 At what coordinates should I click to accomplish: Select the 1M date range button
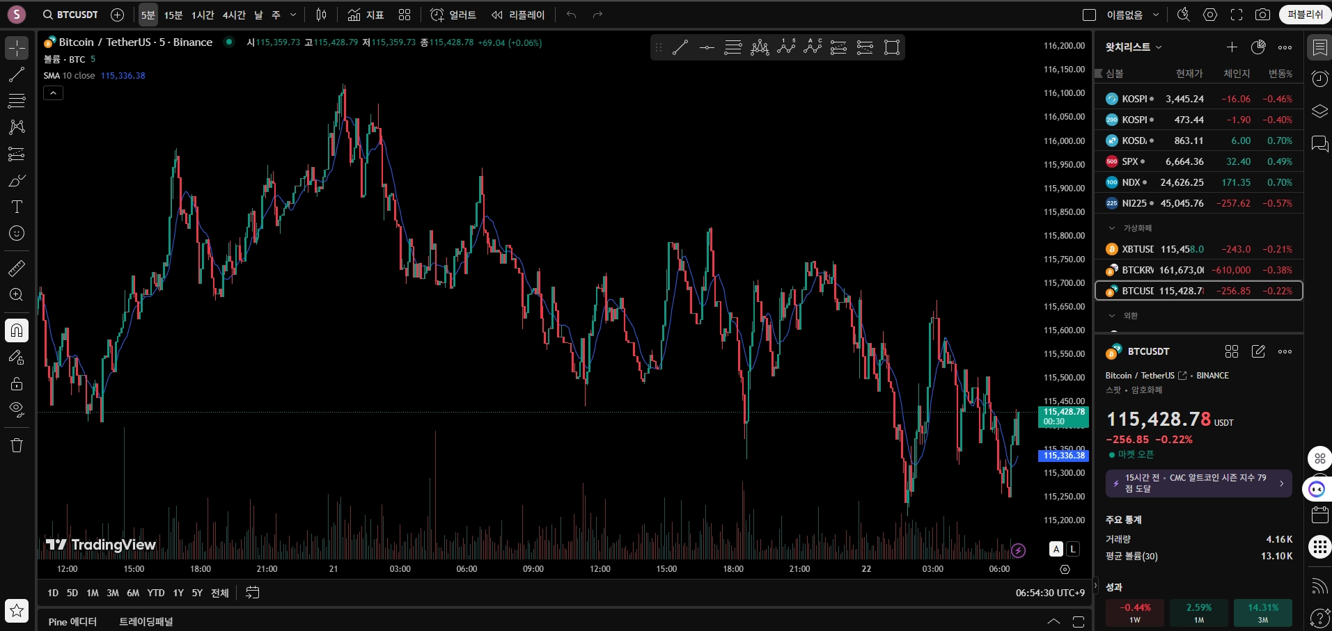93,593
